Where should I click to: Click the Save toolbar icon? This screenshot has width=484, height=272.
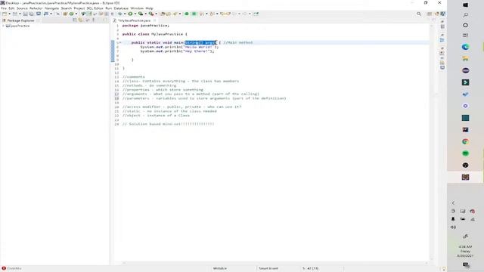(x=25, y=14)
